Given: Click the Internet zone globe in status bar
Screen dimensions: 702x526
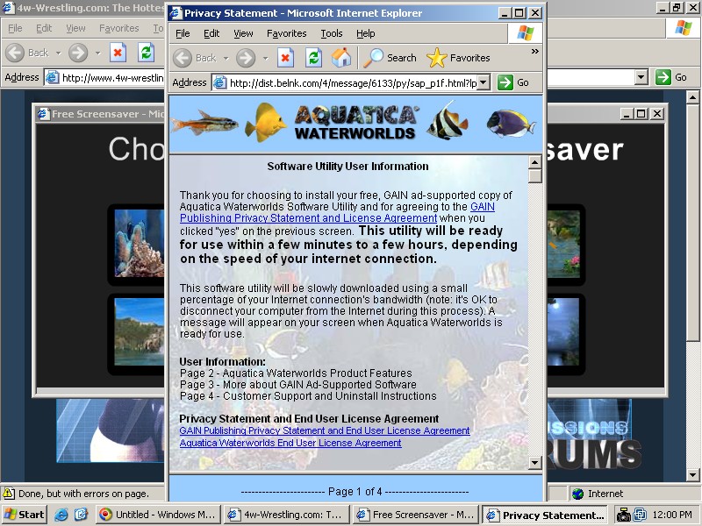Looking at the screenshot, I should 578,494.
